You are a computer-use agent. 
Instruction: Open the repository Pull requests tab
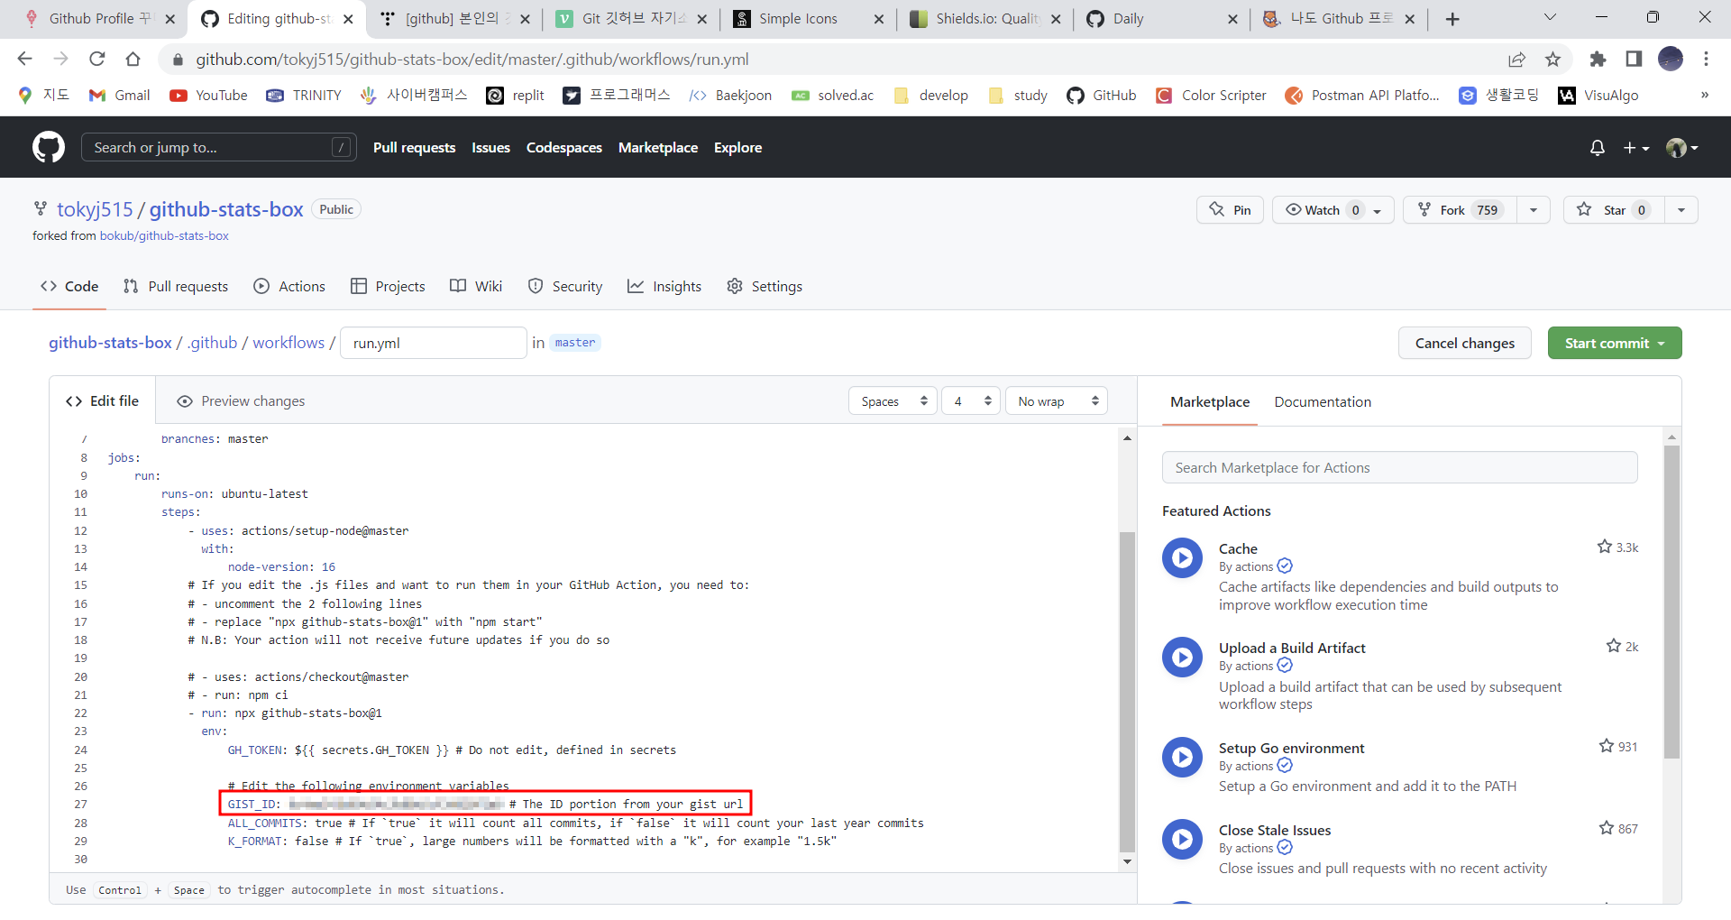pyautogui.click(x=176, y=286)
